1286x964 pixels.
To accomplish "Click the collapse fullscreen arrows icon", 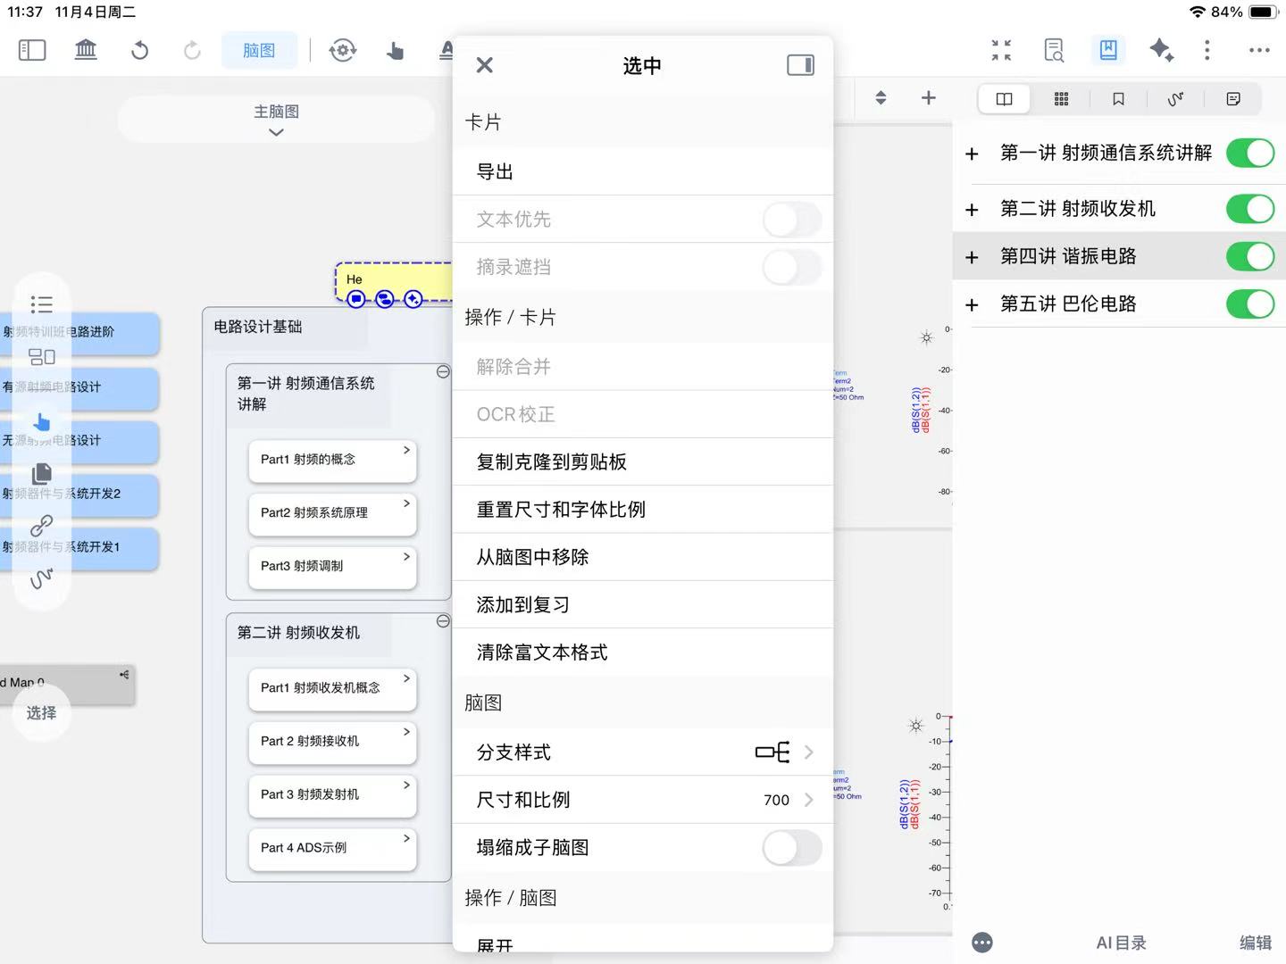I will [1001, 50].
